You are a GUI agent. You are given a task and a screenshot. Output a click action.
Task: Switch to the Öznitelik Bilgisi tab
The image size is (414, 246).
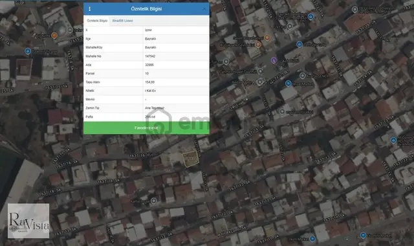coord(97,21)
